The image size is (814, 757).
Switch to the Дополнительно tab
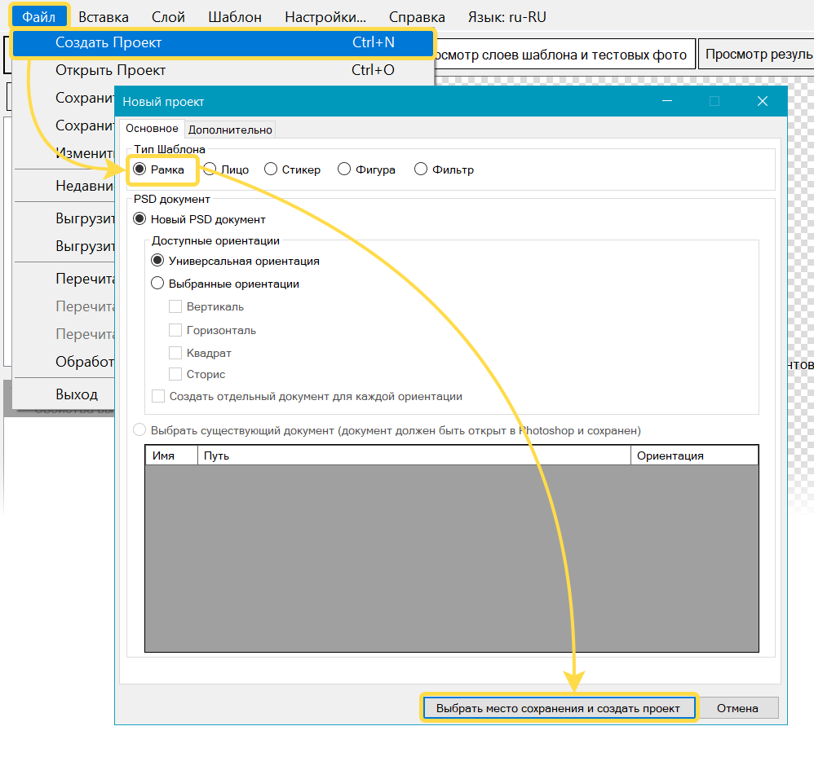click(230, 129)
